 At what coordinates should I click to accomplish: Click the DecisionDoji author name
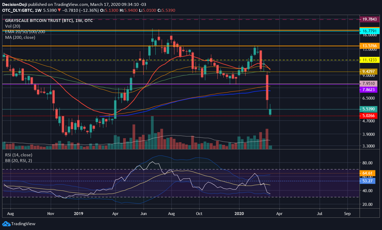[15, 5]
